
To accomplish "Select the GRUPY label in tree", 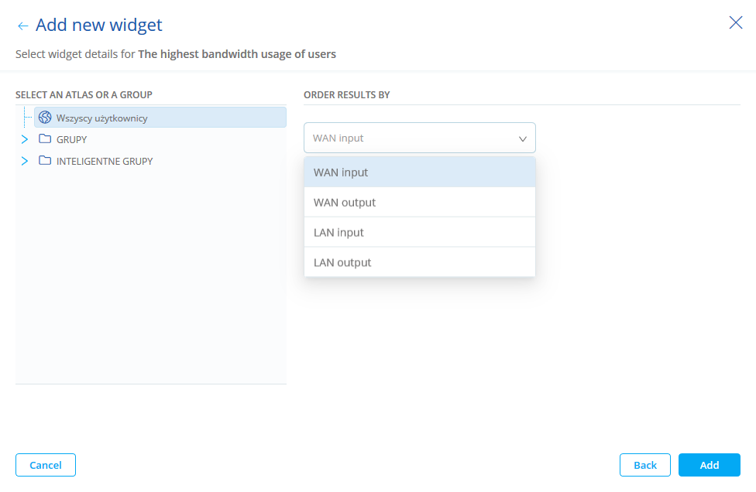I will pos(72,140).
